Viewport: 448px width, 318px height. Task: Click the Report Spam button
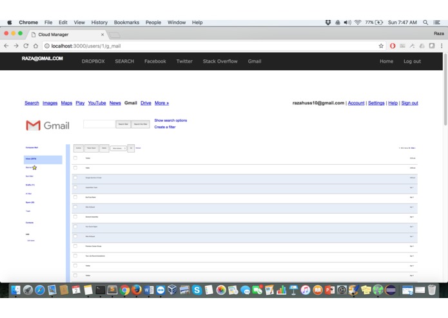click(92, 148)
